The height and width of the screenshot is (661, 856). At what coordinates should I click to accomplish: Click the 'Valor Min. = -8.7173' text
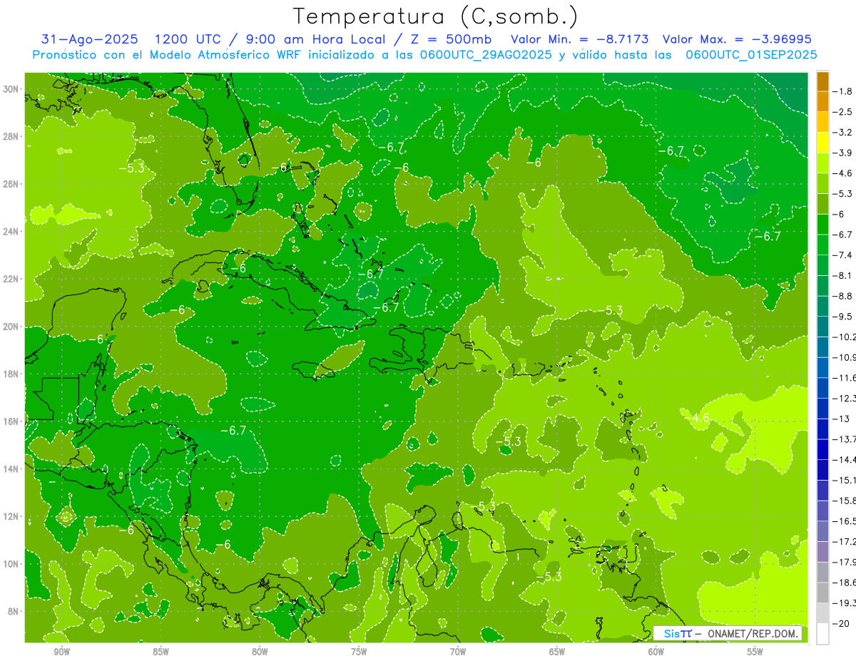(x=580, y=39)
